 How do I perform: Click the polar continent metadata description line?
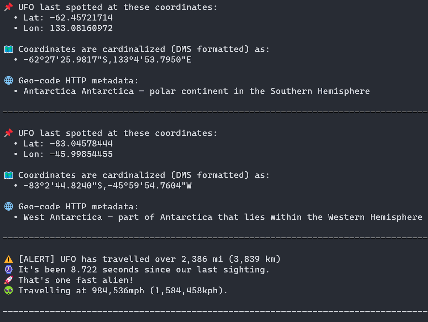pyautogui.click(x=197, y=91)
